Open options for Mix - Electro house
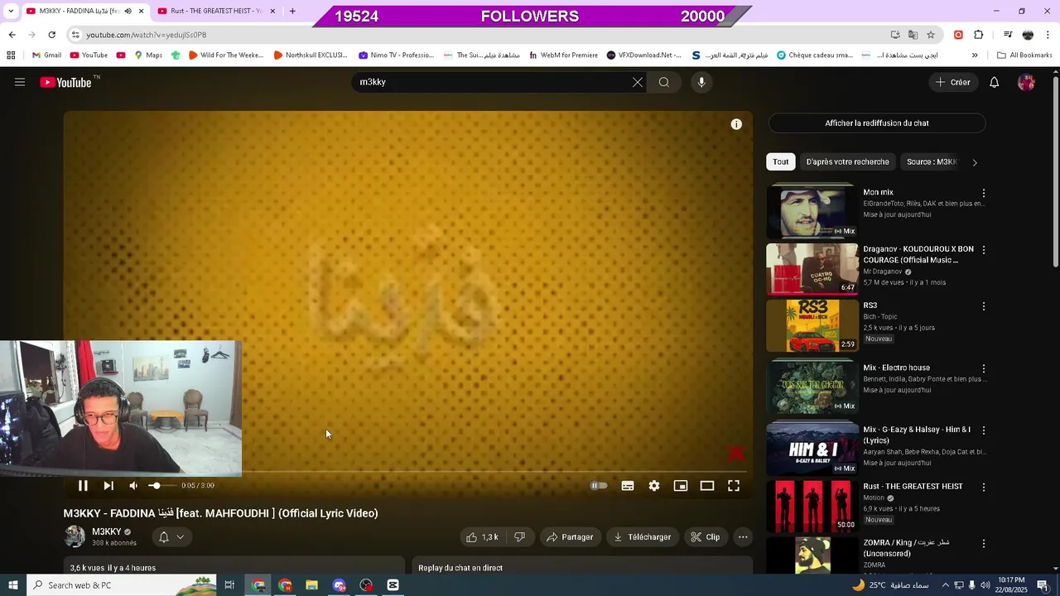 pos(984,368)
